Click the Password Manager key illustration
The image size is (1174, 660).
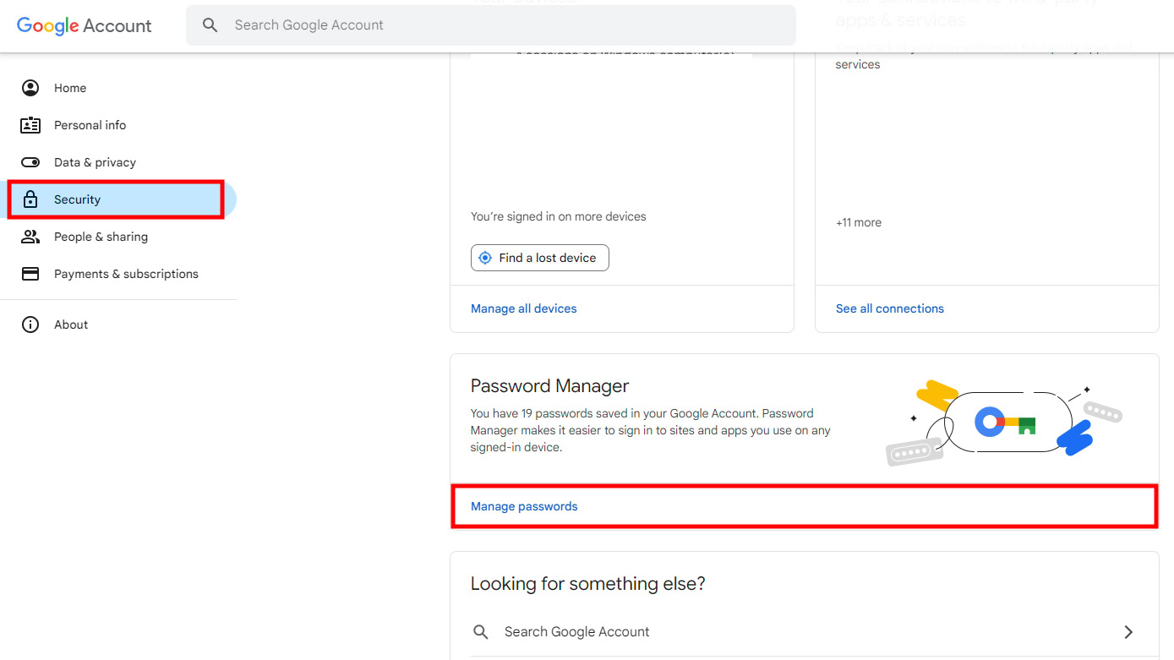(1004, 421)
